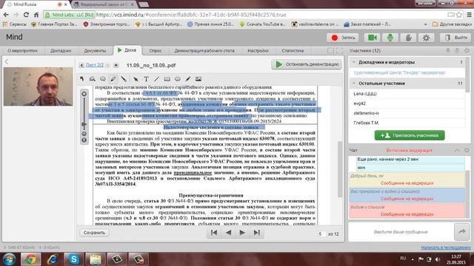Send the chat message with arrow button

(x=462, y=231)
